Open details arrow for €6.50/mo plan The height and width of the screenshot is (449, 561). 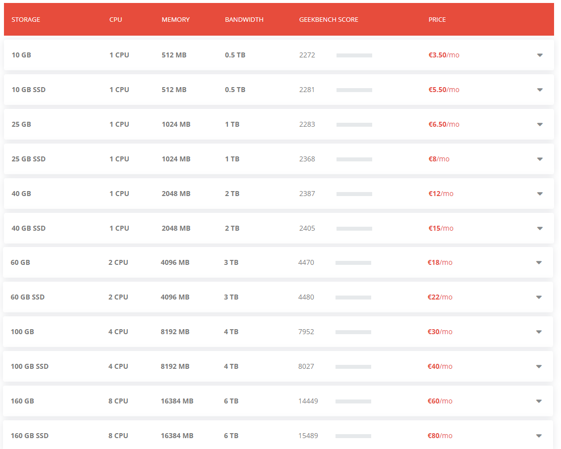[x=540, y=124]
